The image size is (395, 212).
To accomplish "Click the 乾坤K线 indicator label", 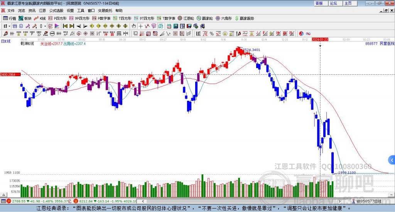I will 27,44.
